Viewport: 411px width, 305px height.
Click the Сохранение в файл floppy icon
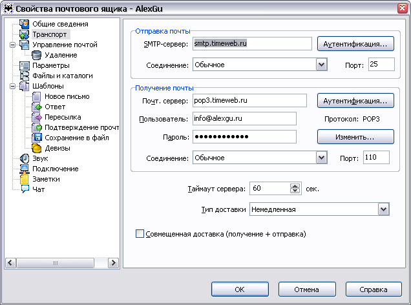pos(37,138)
